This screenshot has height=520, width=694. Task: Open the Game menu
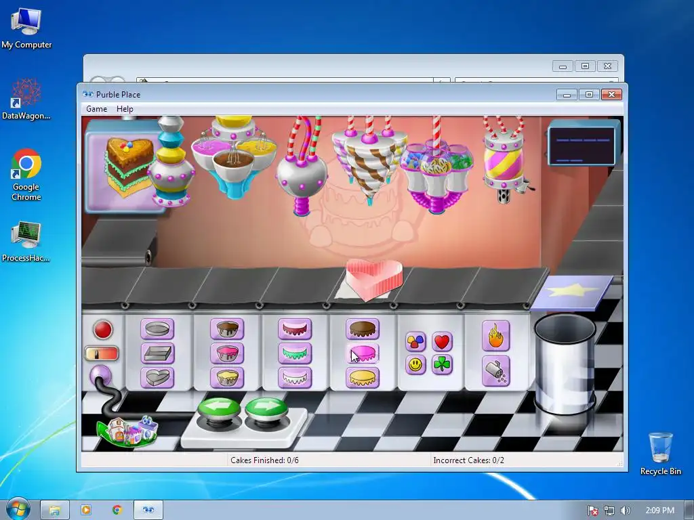pos(96,109)
